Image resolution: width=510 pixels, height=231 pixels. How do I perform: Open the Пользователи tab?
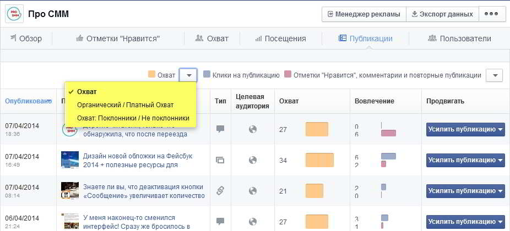459,38
